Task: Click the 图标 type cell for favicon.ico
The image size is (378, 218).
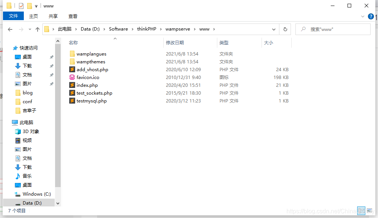Action: (224, 77)
